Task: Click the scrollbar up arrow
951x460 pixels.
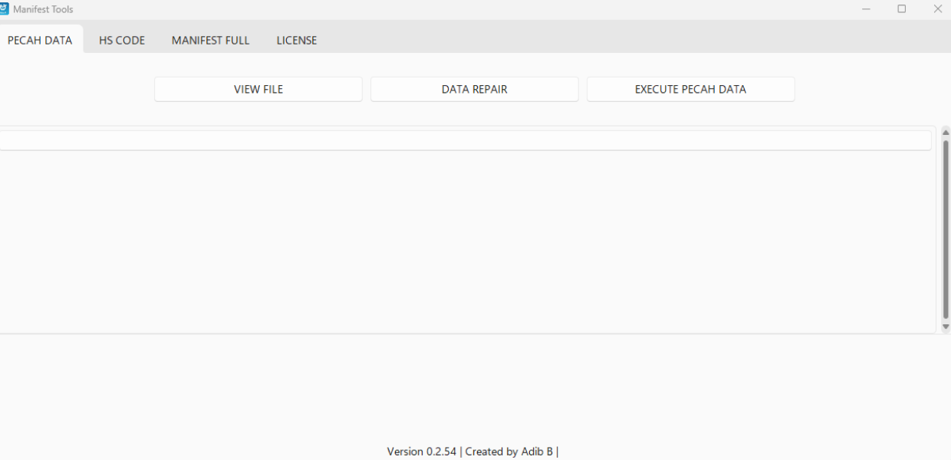Action: (946, 133)
